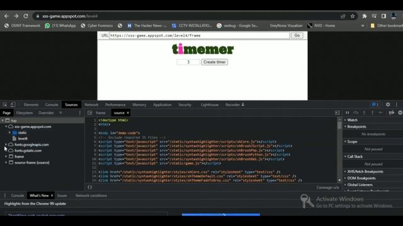Open the Network panel tab
403x226 pixels.
pos(91,105)
